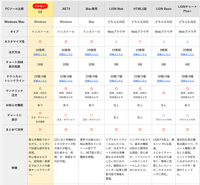
Task: Click the まとめて決済 row label
Action: click(14, 130)
